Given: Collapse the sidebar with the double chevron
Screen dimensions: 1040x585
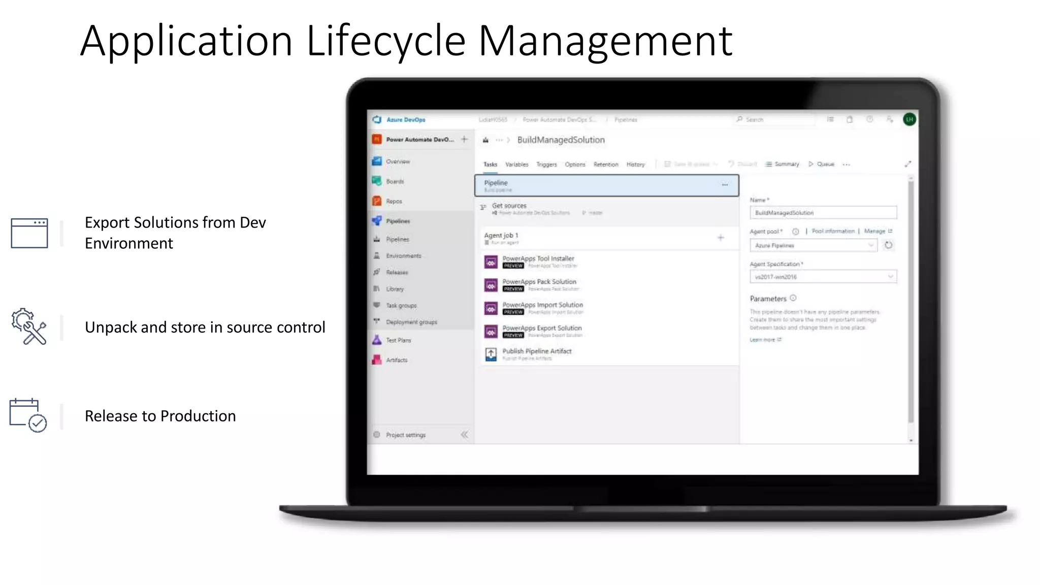Looking at the screenshot, I should (465, 435).
